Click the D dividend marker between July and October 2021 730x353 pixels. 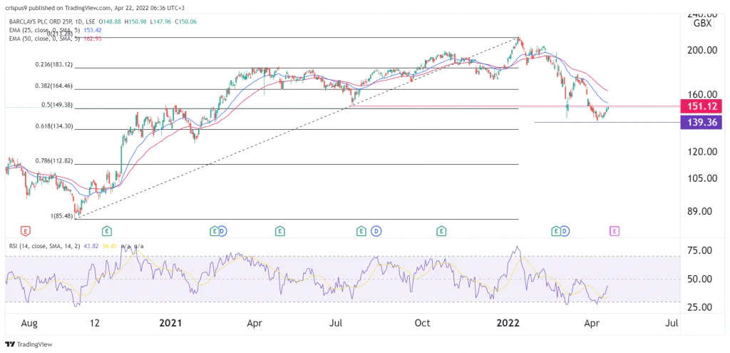coord(374,231)
